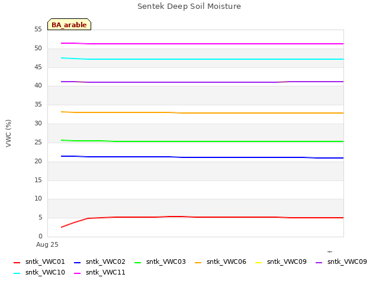The image size is (379, 284).
Task: Click the Aug 25 x-axis label
Action: [x=47, y=244]
